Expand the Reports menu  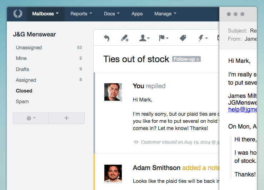click(x=81, y=14)
